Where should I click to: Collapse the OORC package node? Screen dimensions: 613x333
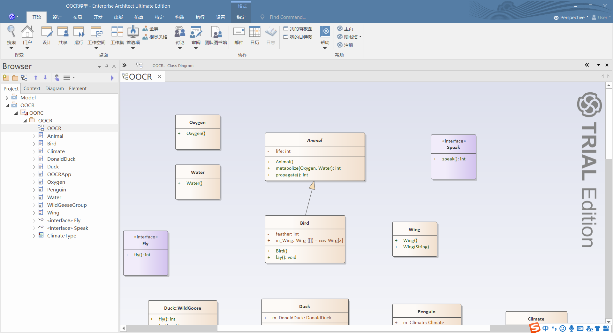pos(16,113)
